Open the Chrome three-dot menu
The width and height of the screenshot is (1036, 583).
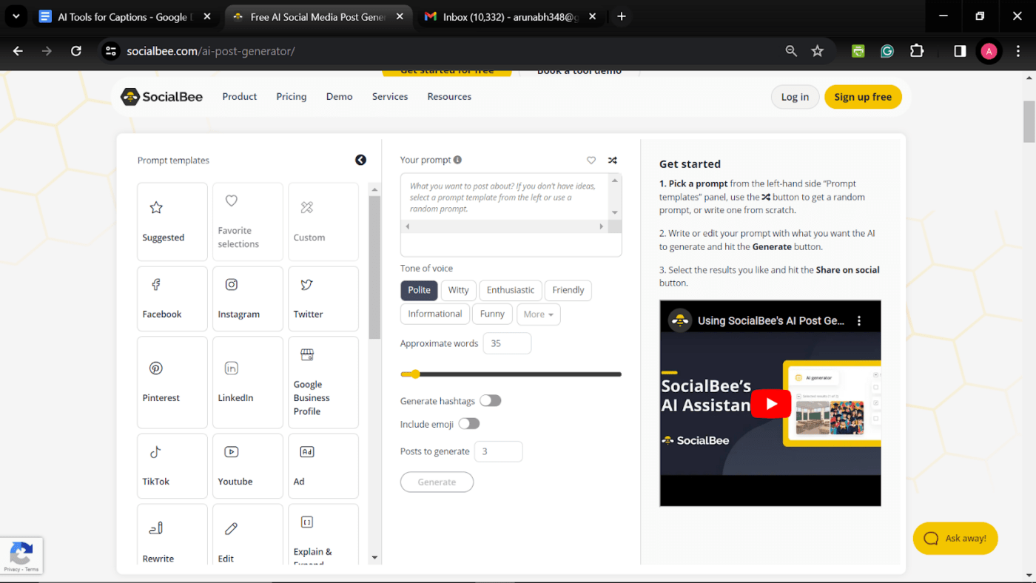[x=1018, y=51]
